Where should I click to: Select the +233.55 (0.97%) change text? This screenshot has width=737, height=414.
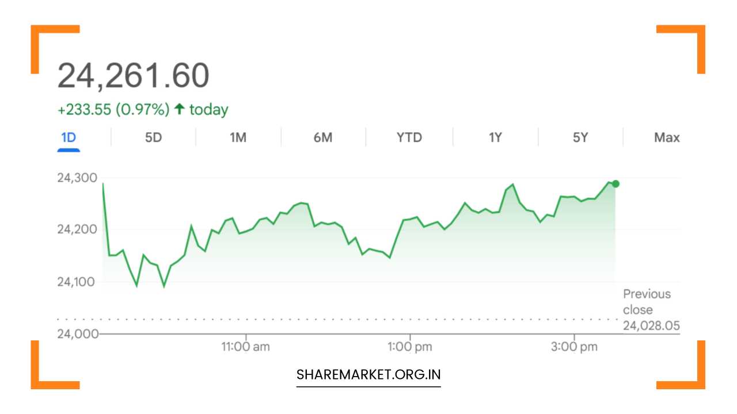click(112, 108)
